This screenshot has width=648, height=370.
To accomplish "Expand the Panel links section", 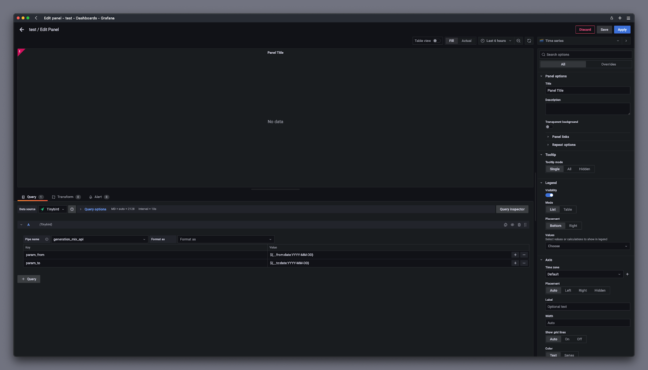I will (560, 137).
